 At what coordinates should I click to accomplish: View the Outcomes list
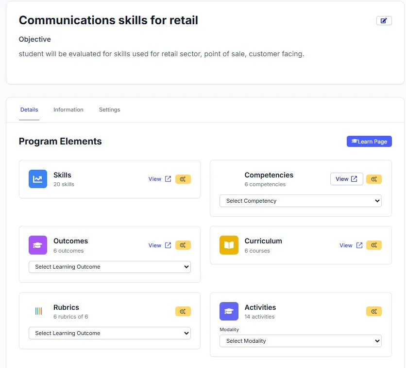(154, 245)
